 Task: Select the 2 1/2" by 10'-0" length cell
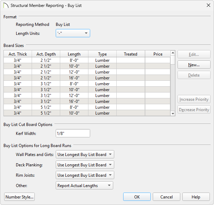click(74, 66)
